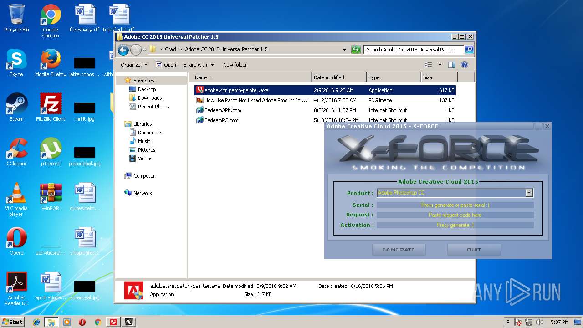The width and height of the screenshot is (583, 328).
Task: Click the Serial field
Action: click(x=455, y=205)
